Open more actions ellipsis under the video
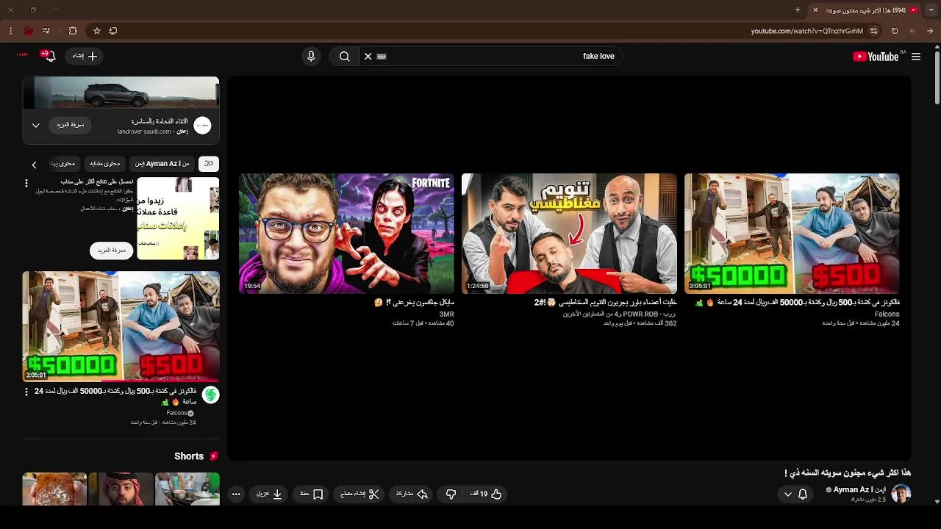The image size is (941, 529). (236, 494)
